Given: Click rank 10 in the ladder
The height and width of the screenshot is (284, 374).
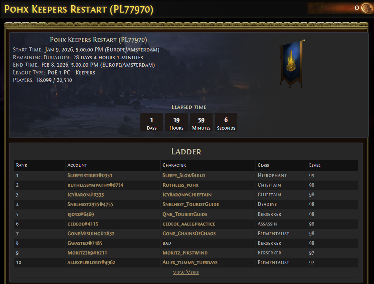Looking at the screenshot, I should tap(19, 263).
